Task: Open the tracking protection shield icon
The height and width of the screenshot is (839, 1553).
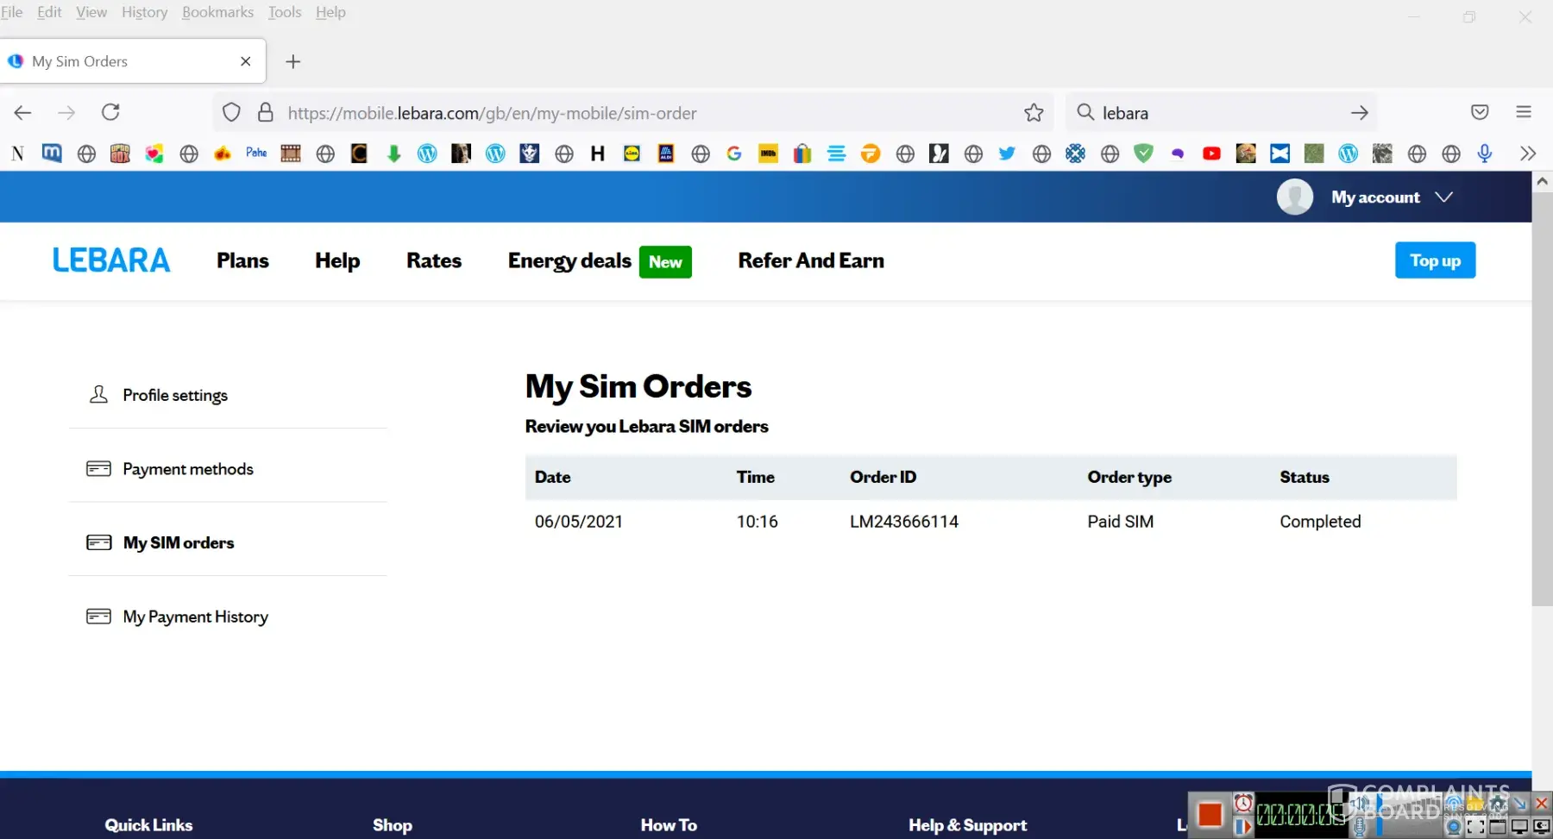Action: (x=231, y=113)
